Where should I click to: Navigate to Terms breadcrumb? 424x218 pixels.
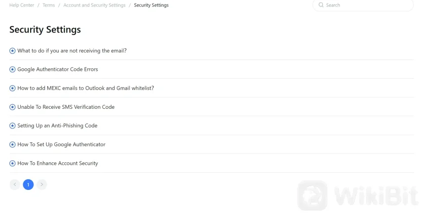(x=48, y=5)
